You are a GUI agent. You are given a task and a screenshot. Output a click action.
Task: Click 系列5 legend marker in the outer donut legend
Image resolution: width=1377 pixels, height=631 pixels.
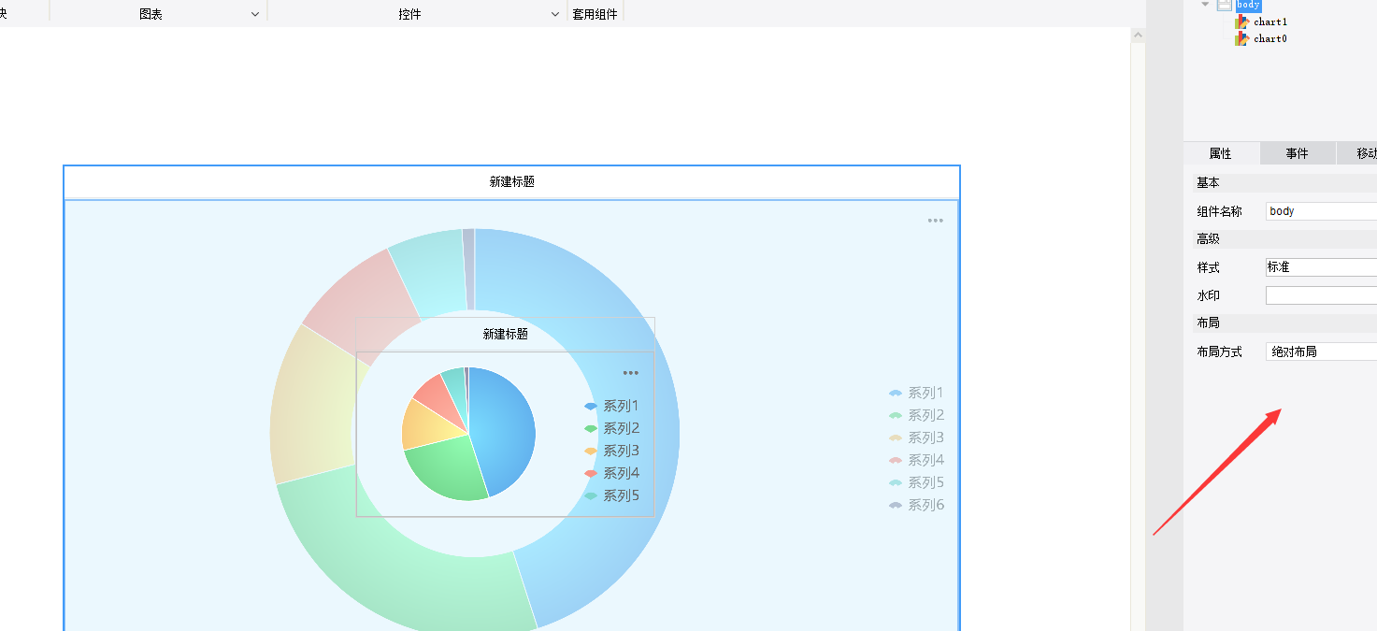tap(896, 482)
